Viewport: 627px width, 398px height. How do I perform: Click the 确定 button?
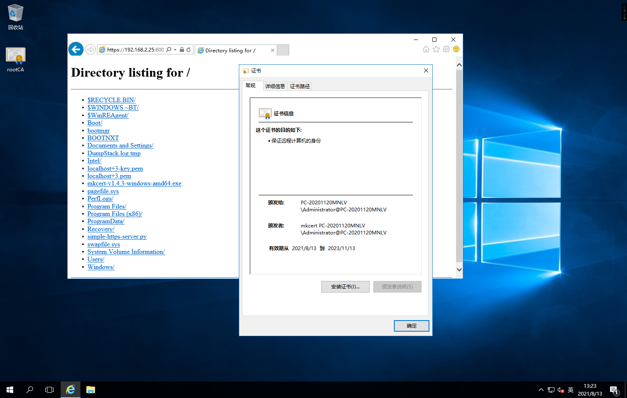(x=411, y=326)
